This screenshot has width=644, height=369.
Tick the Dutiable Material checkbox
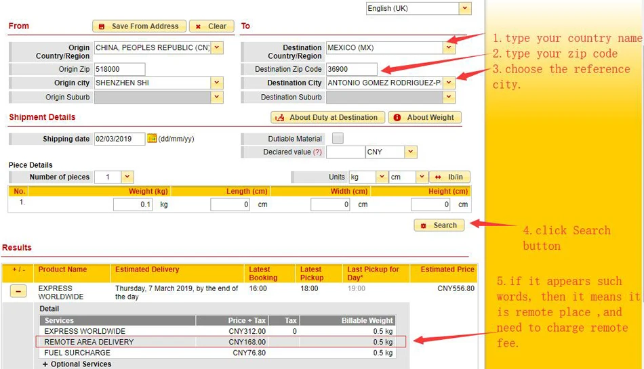pos(338,138)
